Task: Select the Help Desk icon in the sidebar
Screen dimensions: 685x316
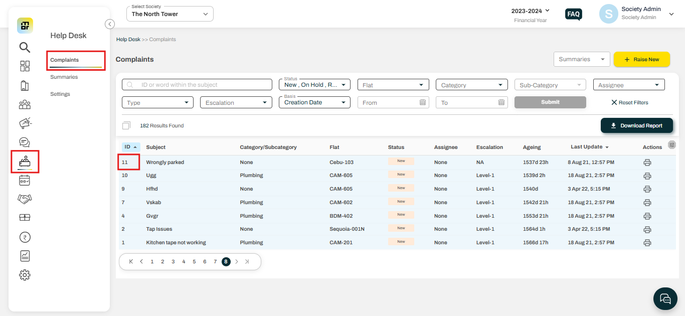Action: 24,161
